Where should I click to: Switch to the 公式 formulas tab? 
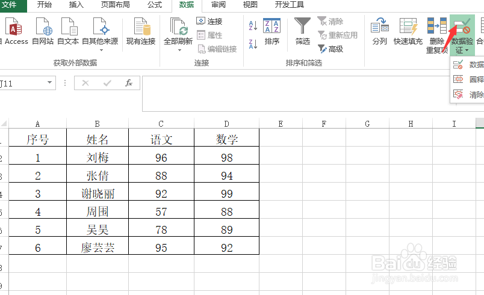pos(154,5)
